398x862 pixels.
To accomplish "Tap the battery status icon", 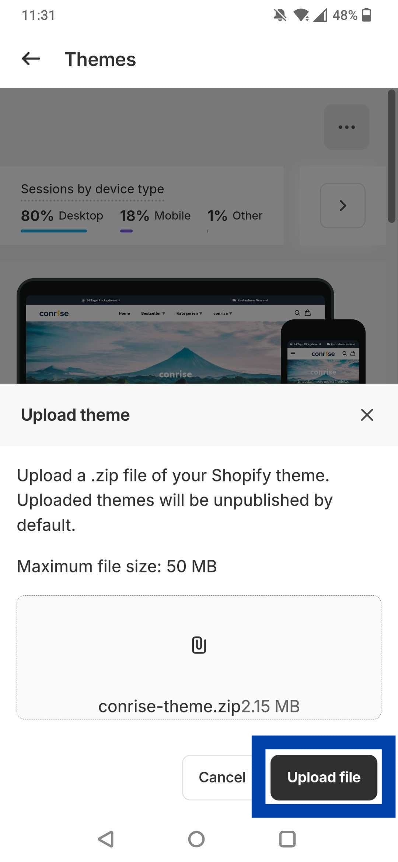I will (x=367, y=15).
